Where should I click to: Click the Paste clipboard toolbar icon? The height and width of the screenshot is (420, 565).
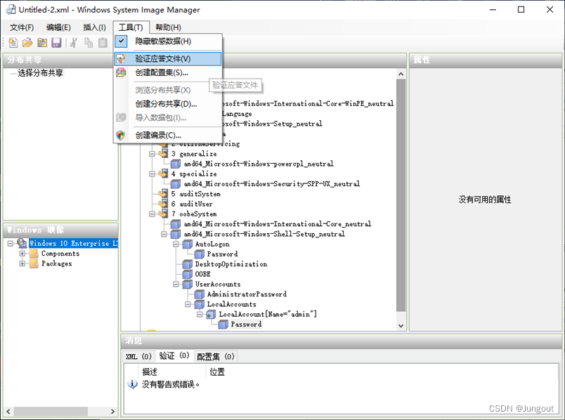point(103,43)
